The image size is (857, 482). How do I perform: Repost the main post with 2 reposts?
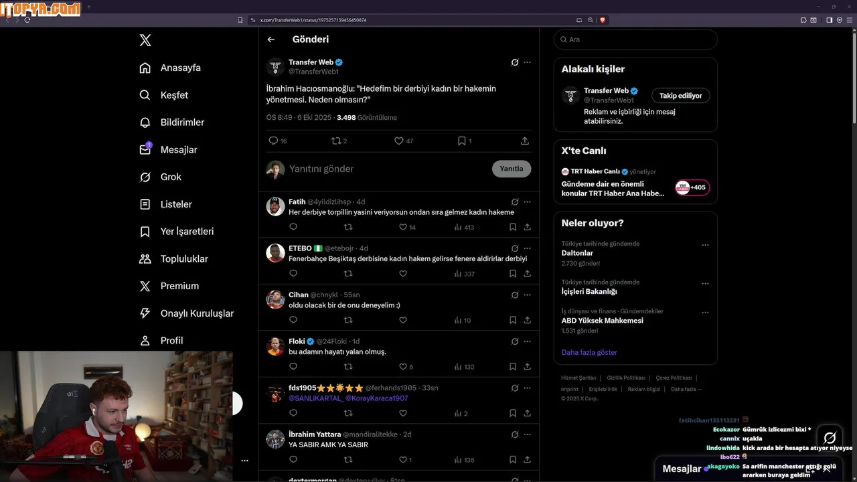(x=339, y=141)
